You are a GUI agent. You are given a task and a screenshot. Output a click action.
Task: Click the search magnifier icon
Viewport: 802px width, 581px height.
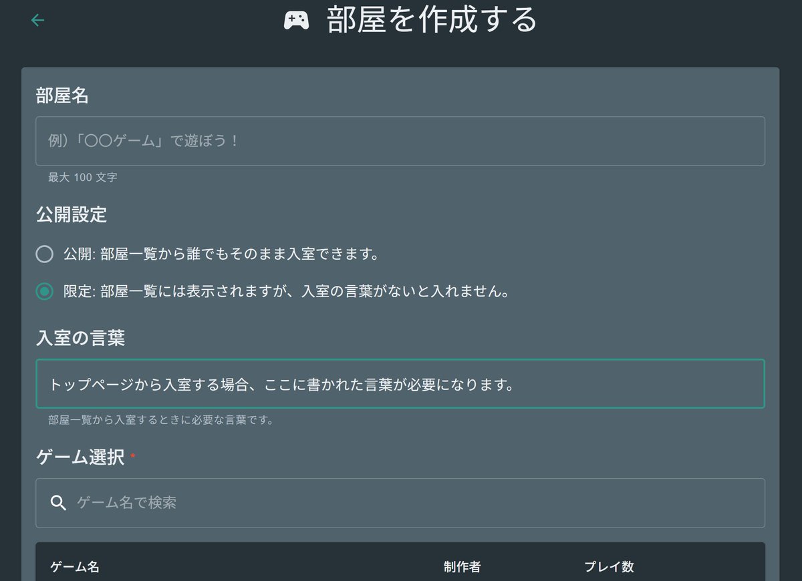coord(59,503)
